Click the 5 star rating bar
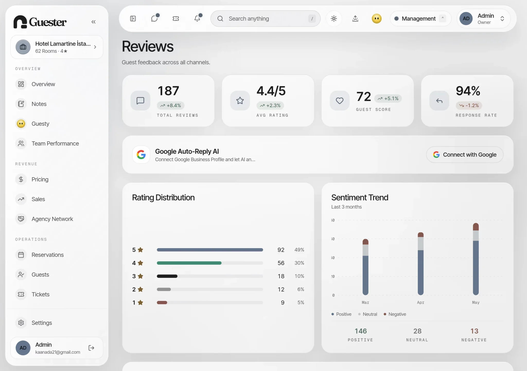The image size is (527, 371). coord(210,250)
